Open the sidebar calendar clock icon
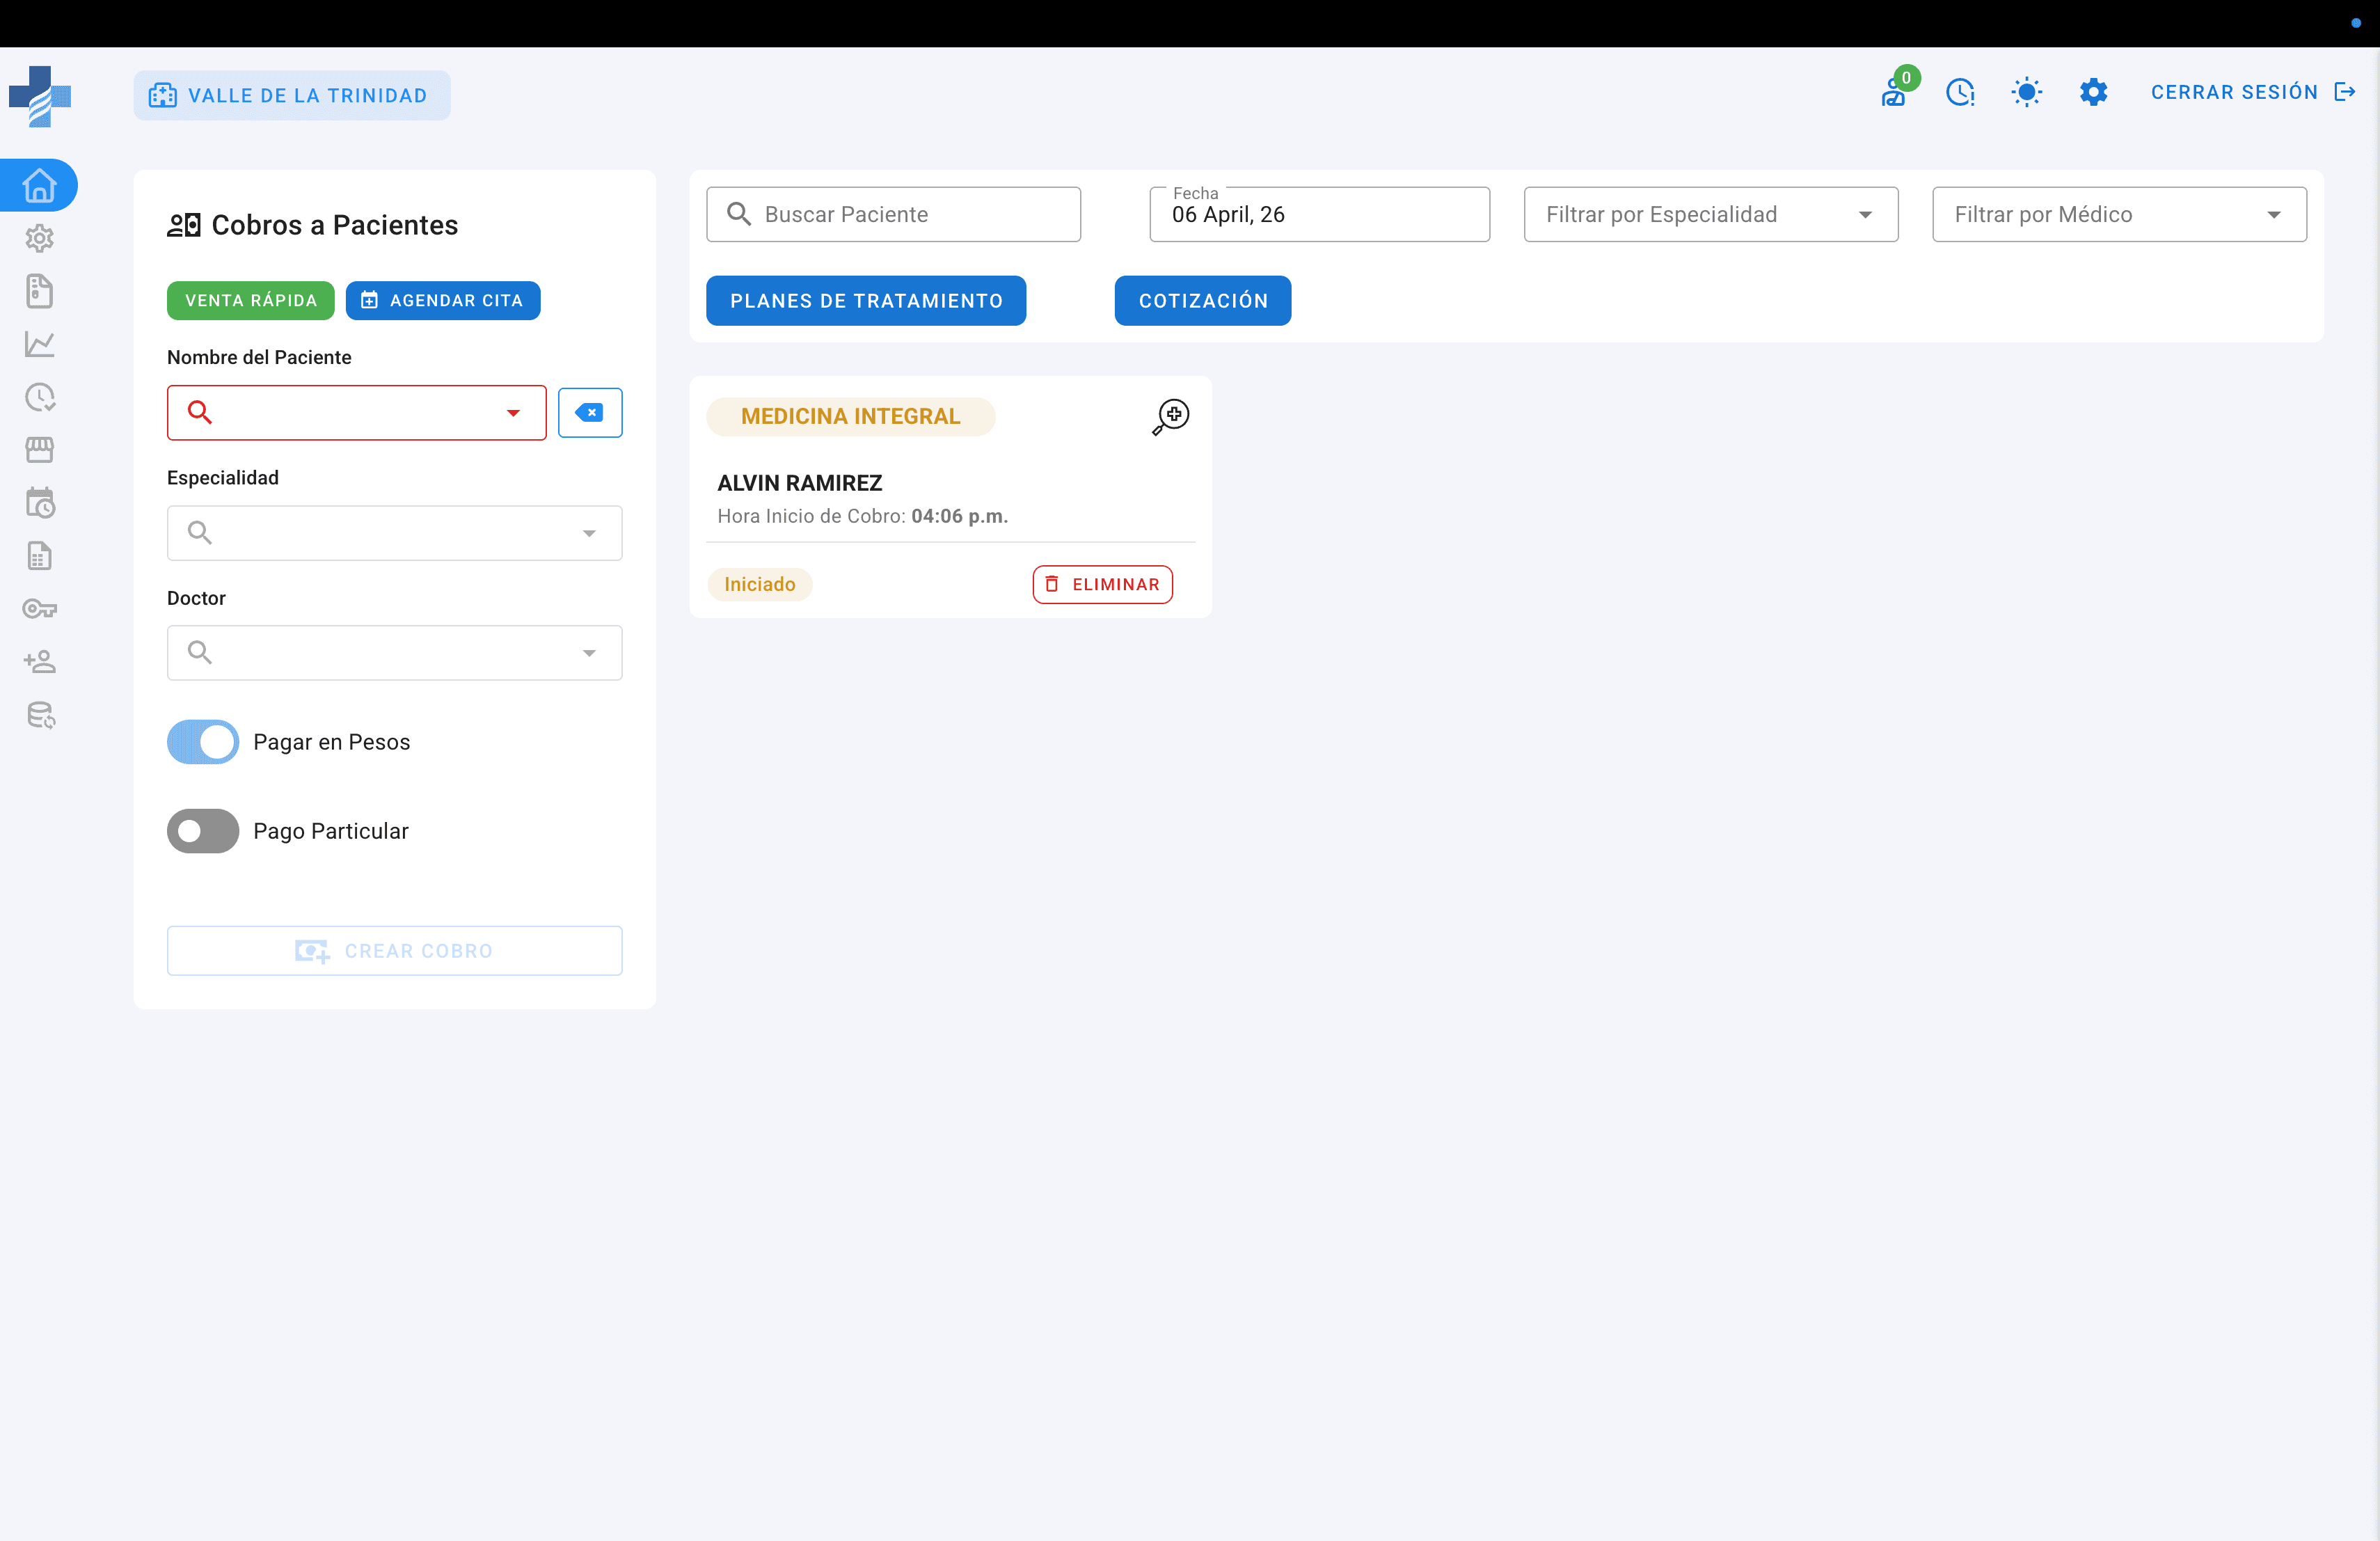This screenshot has height=1541, width=2380. point(39,503)
